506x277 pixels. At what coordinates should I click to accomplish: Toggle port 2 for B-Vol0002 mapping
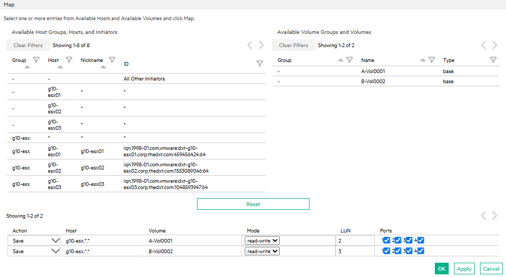(398, 251)
